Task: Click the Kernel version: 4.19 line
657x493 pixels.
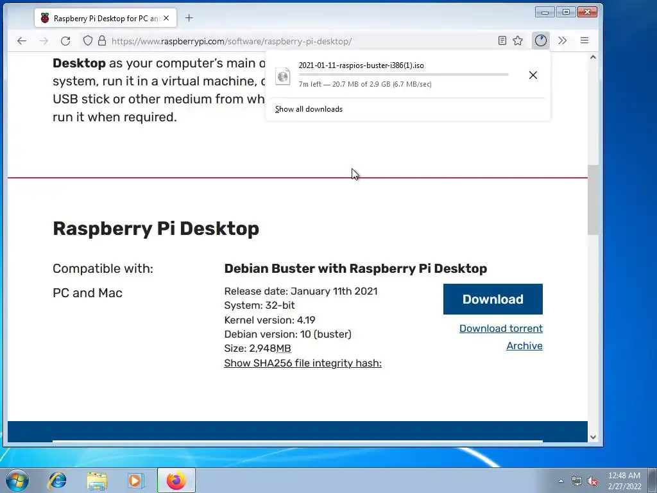Action: point(269,320)
